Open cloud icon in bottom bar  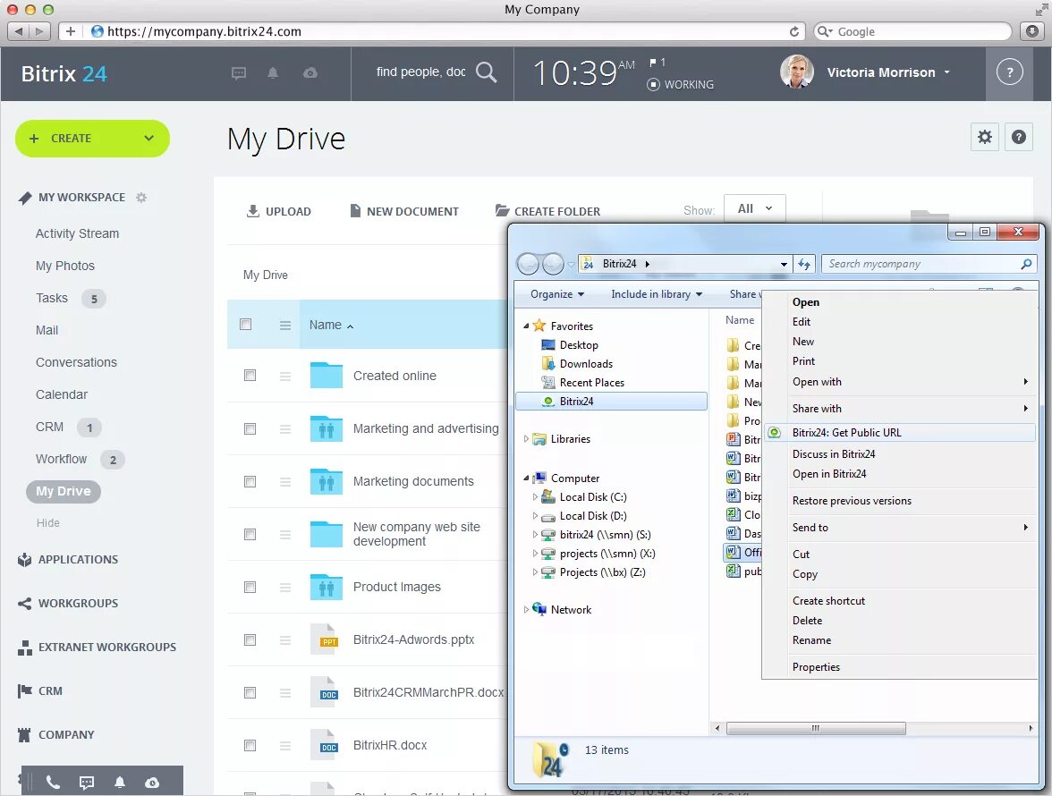coord(152,783)
